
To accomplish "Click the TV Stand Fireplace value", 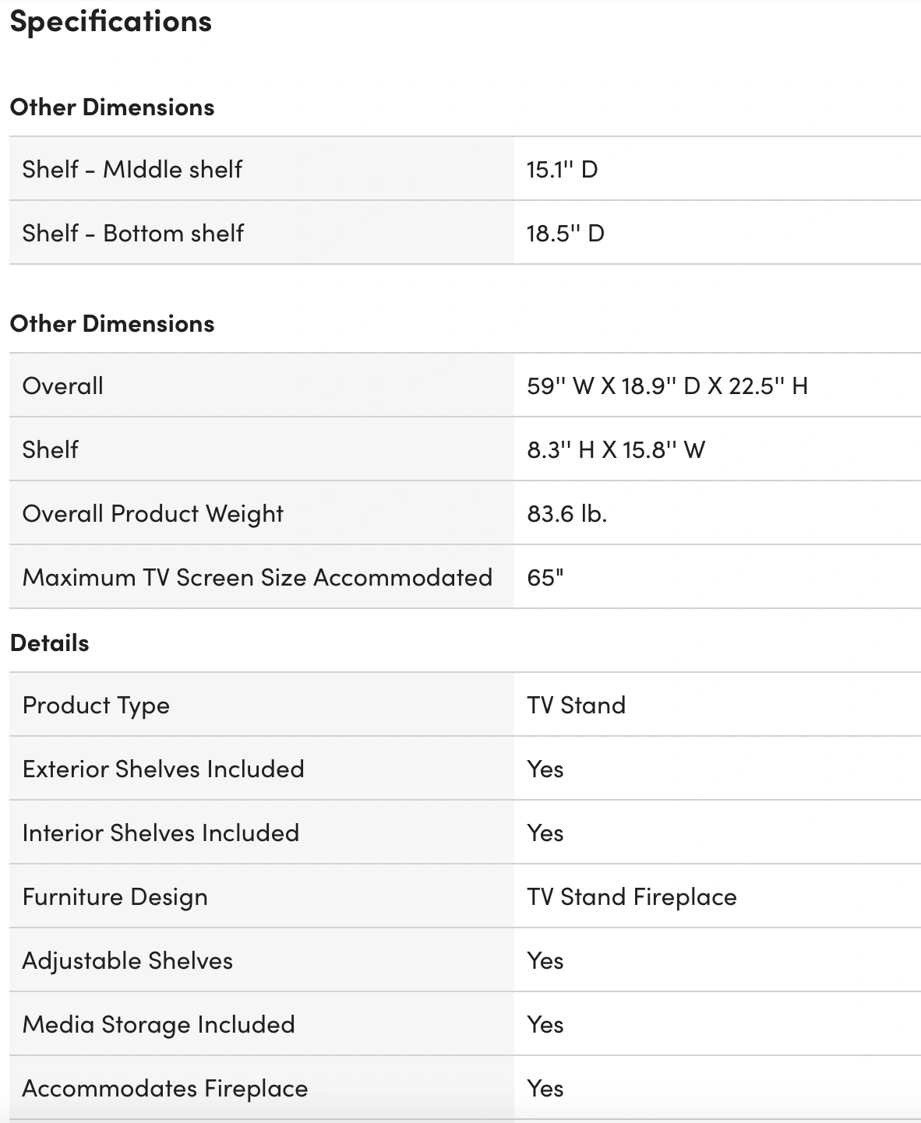I will coord(631,896).
